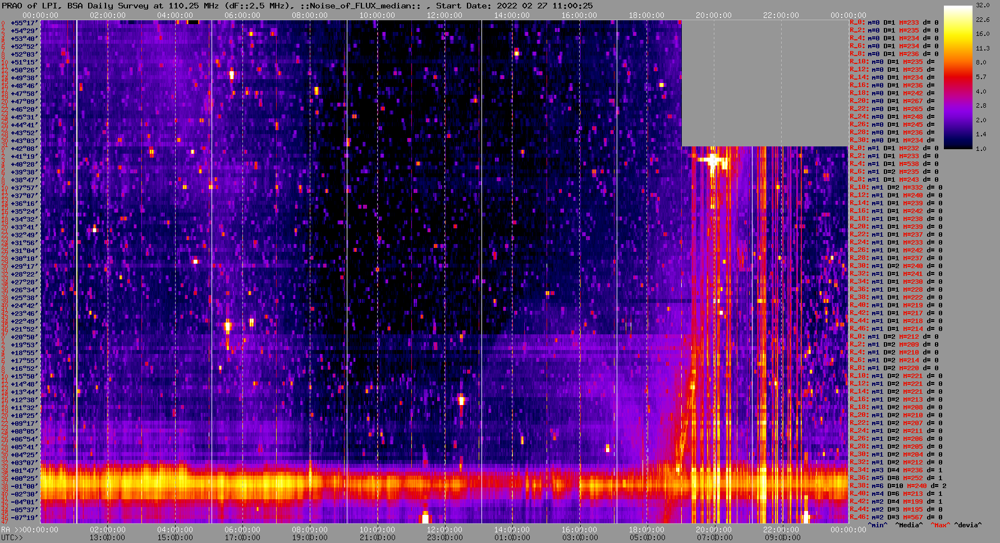1000x543 pixels.
Task: Click the '+12°38'' declination label
Action: [x=24, y=399]
